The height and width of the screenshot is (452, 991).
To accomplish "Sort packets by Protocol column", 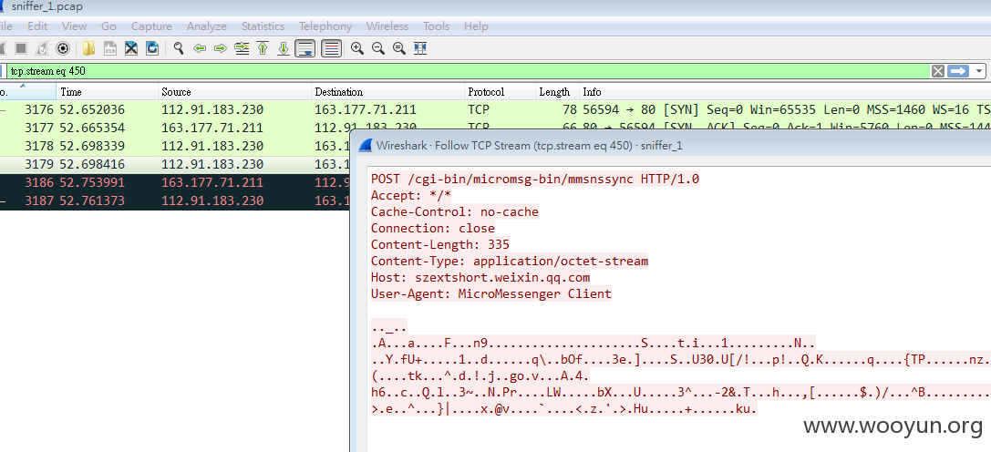I will click(x=500, y=92).
